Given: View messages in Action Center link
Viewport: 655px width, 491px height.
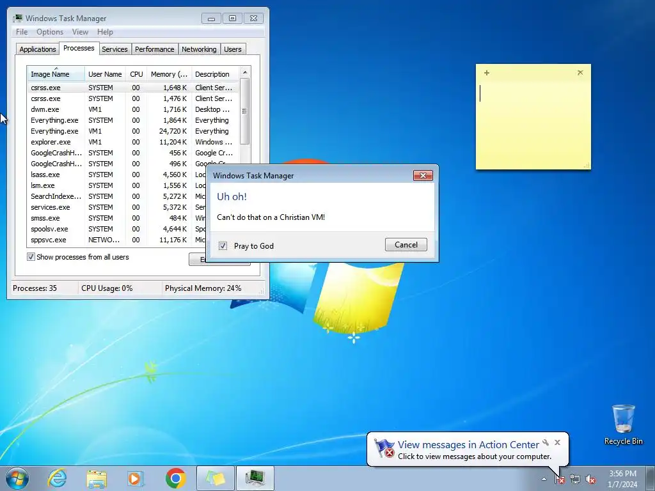Looking at the screenshot, I should point(468,445).
